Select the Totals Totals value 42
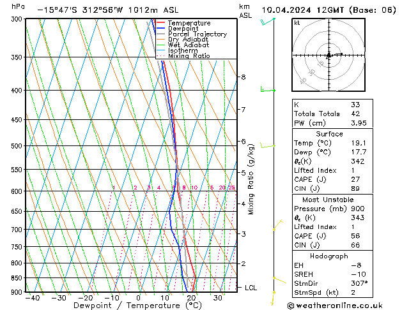Image resolution: width=402 pixels, height=310 pixels. coord(355,114)
